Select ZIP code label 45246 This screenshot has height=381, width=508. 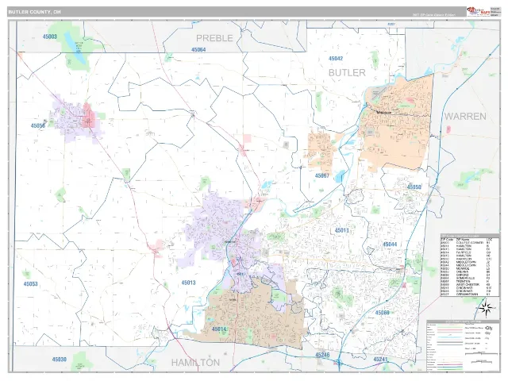322,355
